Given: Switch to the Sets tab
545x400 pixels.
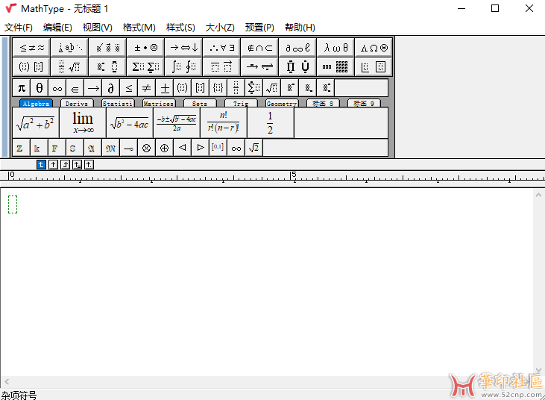Looking at the screenshot, I should click(200, 103).
